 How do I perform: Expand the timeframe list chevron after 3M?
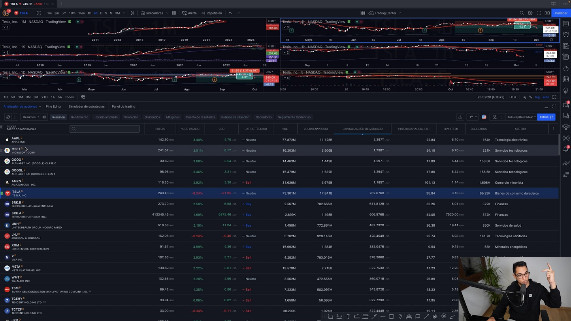point(124,13)
